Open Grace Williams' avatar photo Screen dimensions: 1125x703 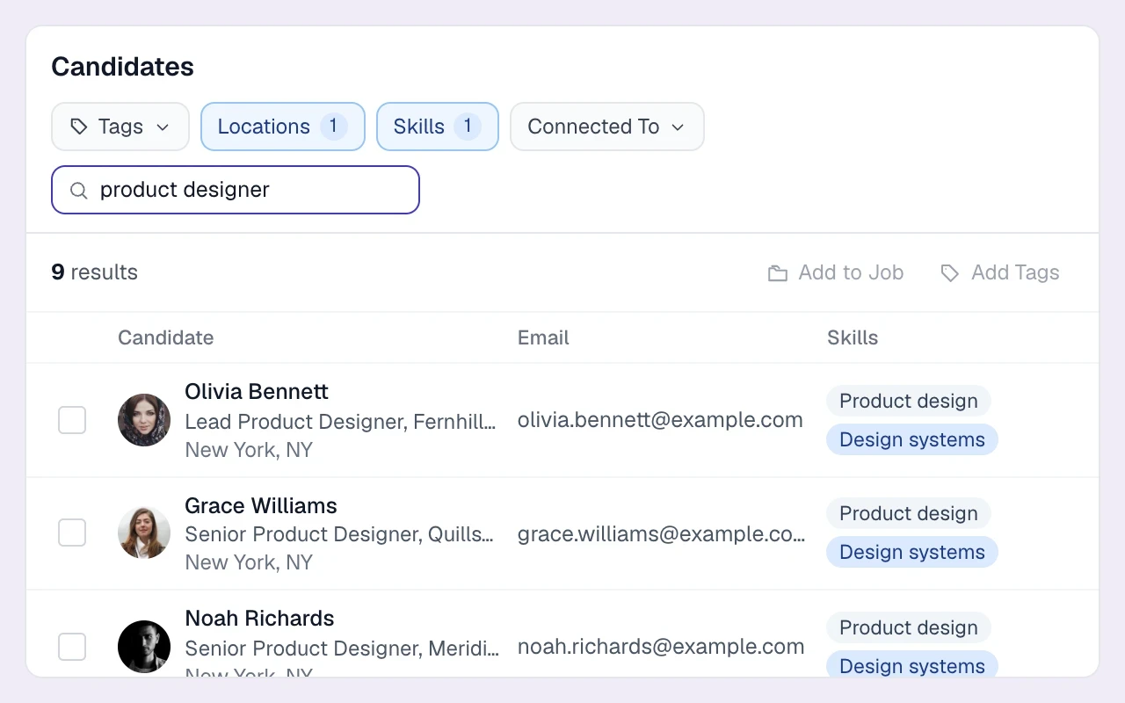(x=144, y=533)
